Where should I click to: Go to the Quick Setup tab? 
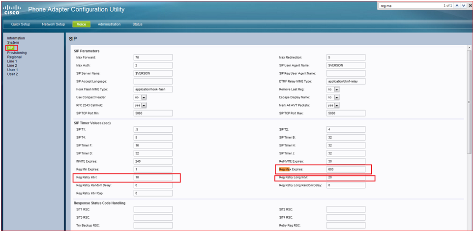(x=20, y=24)
